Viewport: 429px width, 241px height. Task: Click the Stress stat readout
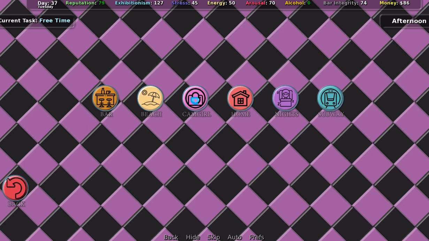pyautogui.click(x=184, y=3)
